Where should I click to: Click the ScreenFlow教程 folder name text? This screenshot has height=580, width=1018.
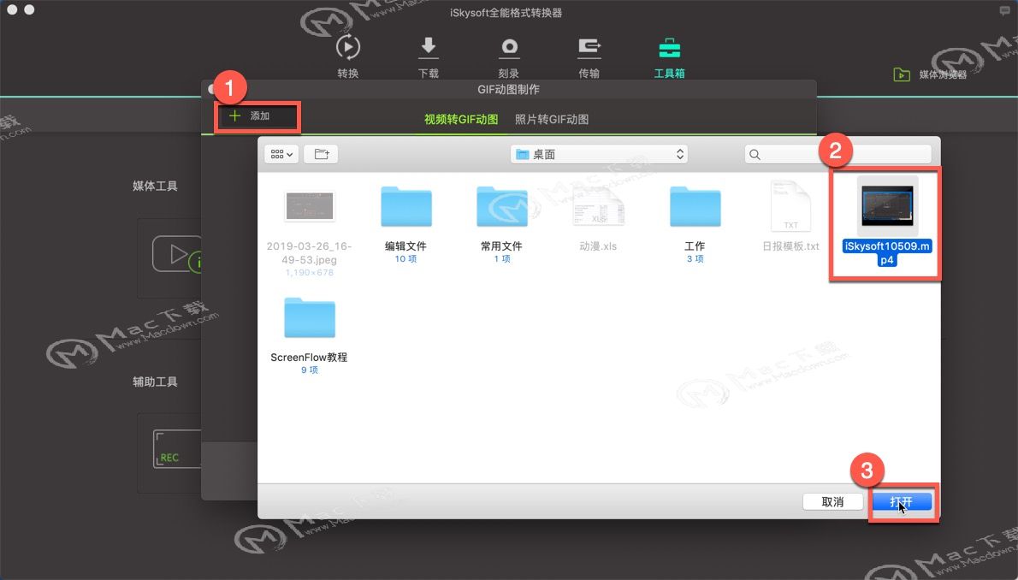[309, 358]
